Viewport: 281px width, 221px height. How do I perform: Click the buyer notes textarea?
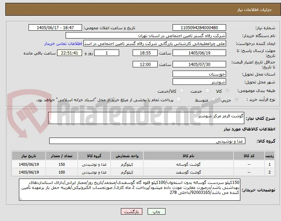(129, 190)
